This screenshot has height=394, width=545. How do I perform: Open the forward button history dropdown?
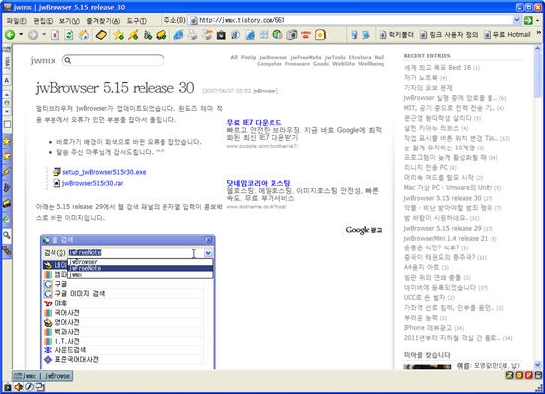coord(44,34)
